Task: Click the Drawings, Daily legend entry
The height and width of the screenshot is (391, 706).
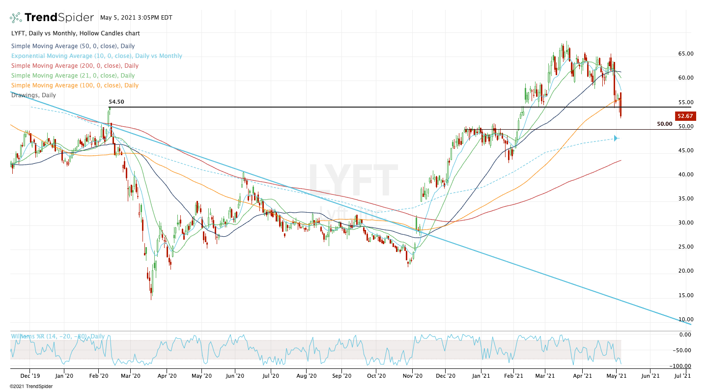Action: coord(33,95)
